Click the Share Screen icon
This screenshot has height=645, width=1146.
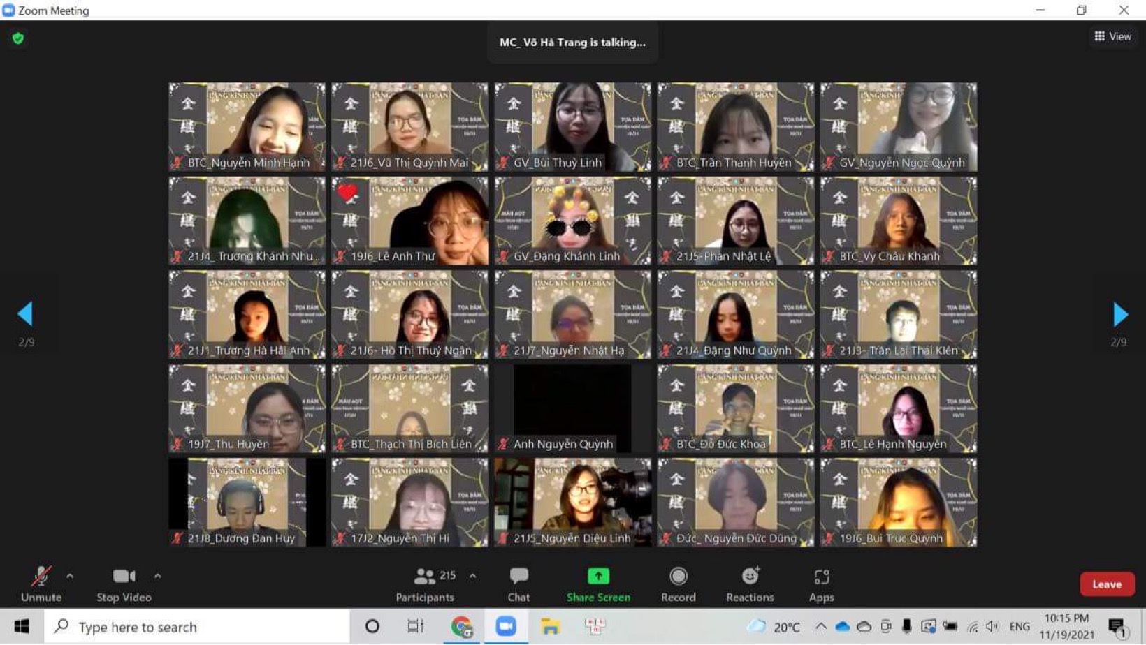(x=598, y=577)
